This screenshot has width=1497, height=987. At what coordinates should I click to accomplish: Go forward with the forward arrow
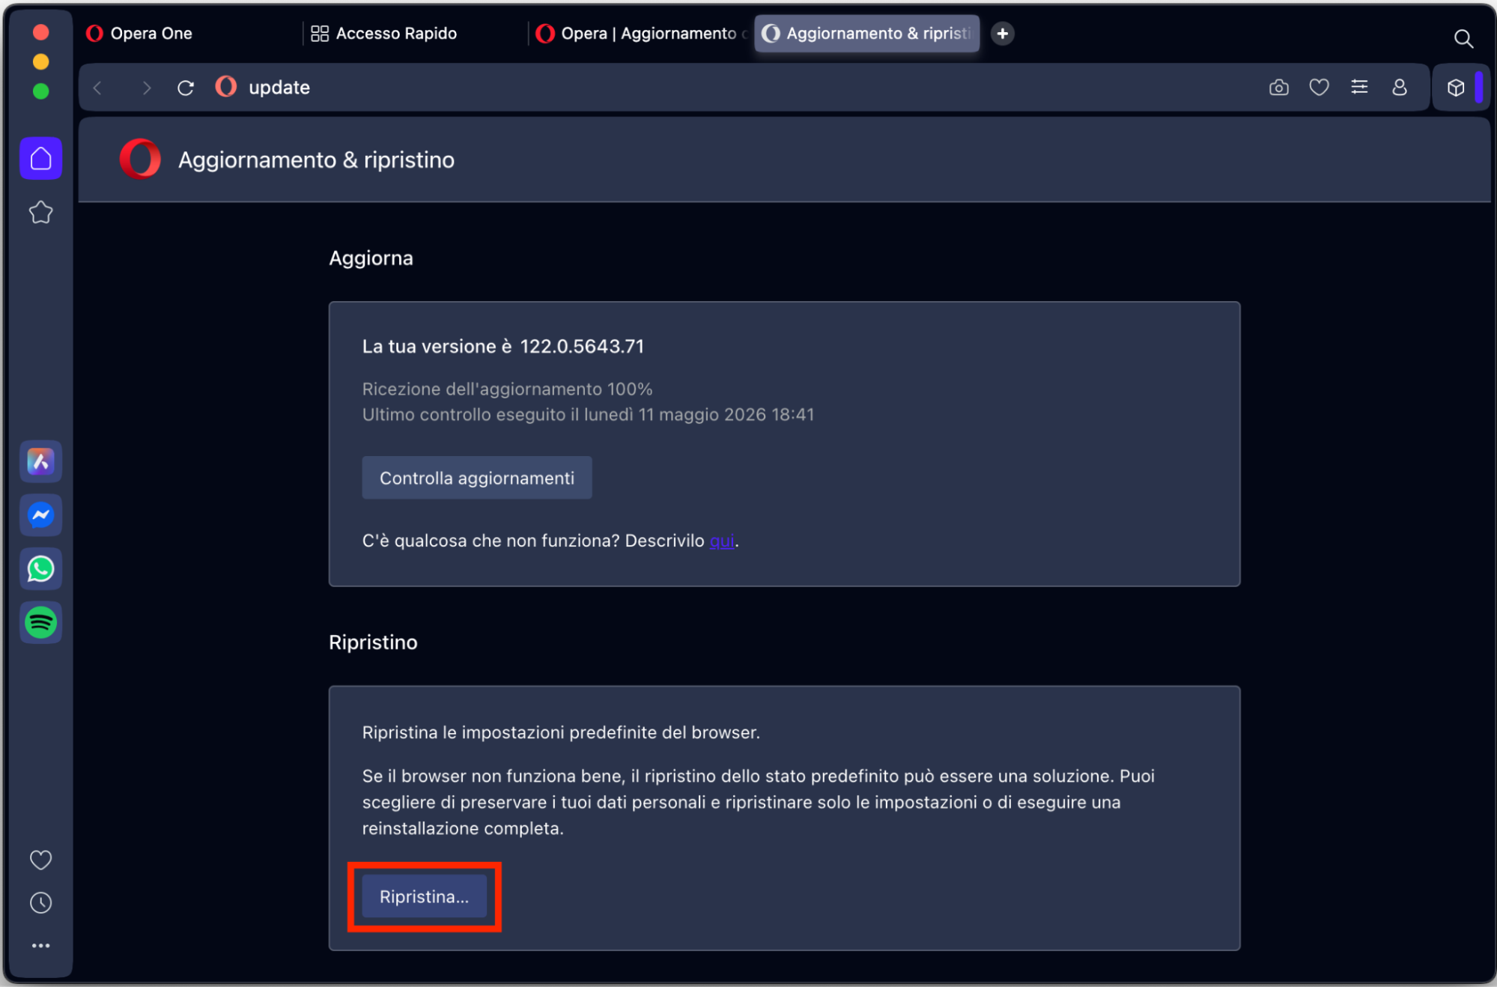pos(147,88)
